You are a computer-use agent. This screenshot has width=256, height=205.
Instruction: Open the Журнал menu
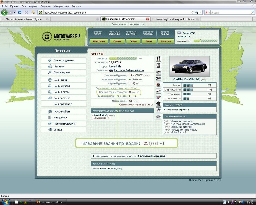point(33,6)
